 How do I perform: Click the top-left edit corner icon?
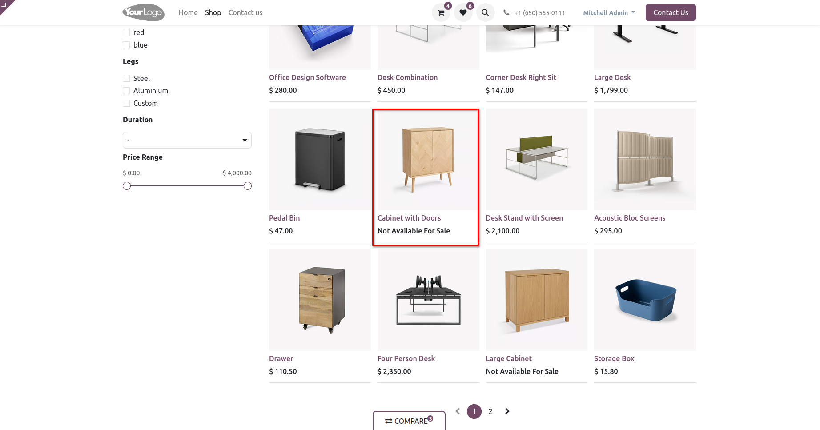(4, 4)
